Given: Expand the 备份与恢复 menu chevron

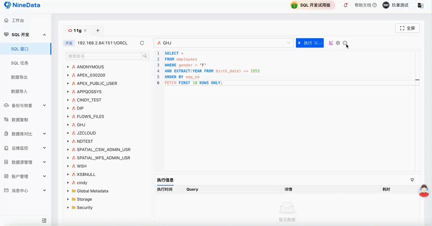Looking at the screenshot, I should click(x=44, y=105).
